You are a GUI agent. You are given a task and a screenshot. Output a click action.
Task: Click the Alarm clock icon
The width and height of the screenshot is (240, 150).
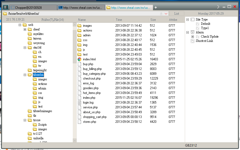(x=193, y=32)
